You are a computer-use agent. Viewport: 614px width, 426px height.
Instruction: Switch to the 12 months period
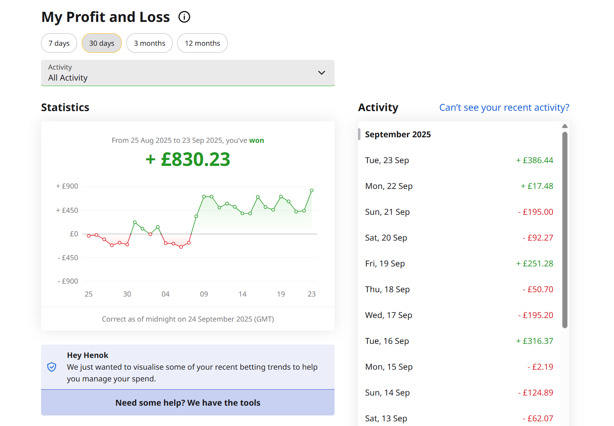[x=202, y=43]
